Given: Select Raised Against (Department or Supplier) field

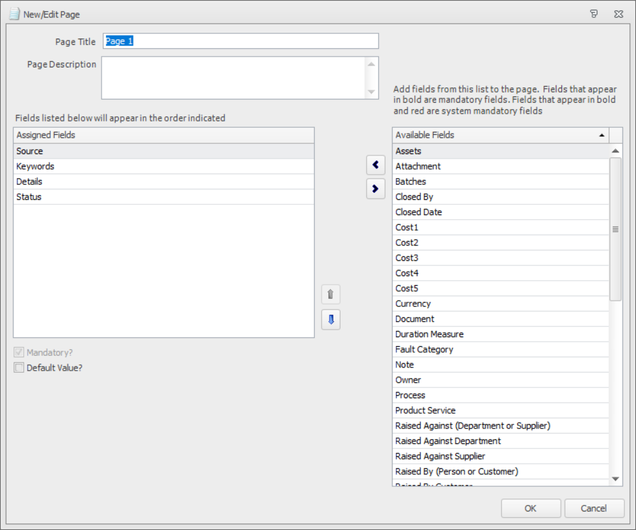Looking at the screenshot, I should [x=500, y=426].
